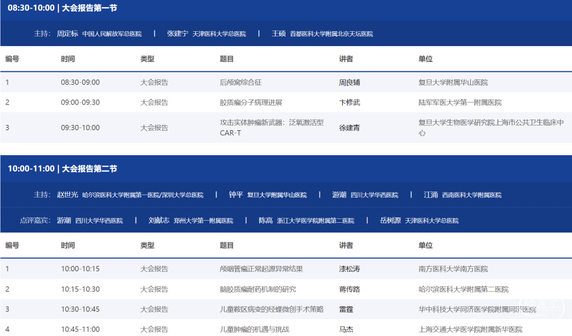Screen dimensions: 572x336
Task: Open the talk 颅咽管瘤正常起源异常结果
Action: click(x=261, y=269)
